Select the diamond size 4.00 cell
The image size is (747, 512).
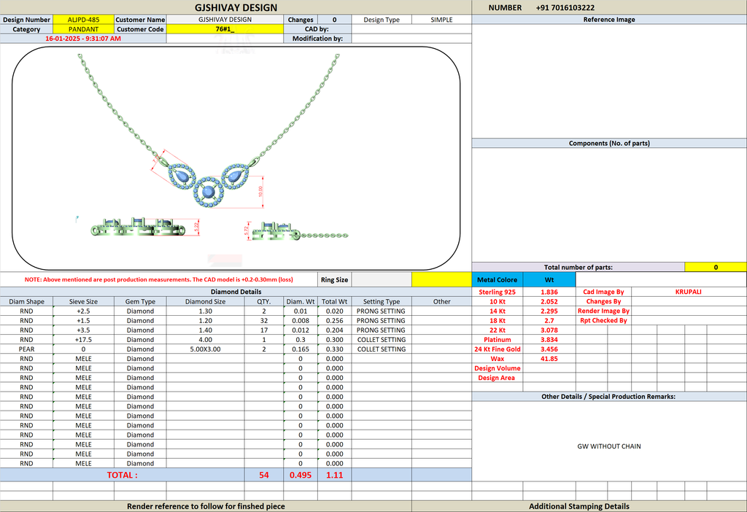click(x=205, y=340)
